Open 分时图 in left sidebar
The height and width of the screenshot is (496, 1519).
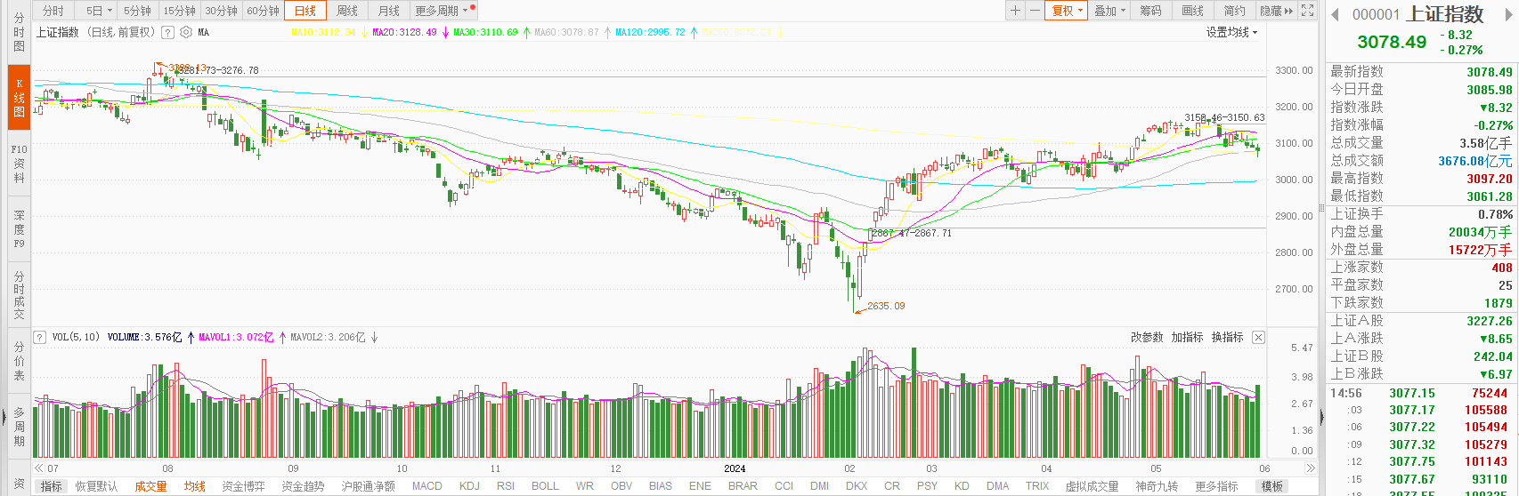tap(19, 32)
